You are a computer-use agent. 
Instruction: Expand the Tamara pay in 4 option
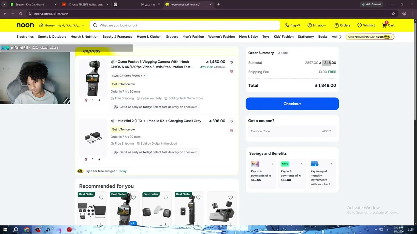pos(262,174)
